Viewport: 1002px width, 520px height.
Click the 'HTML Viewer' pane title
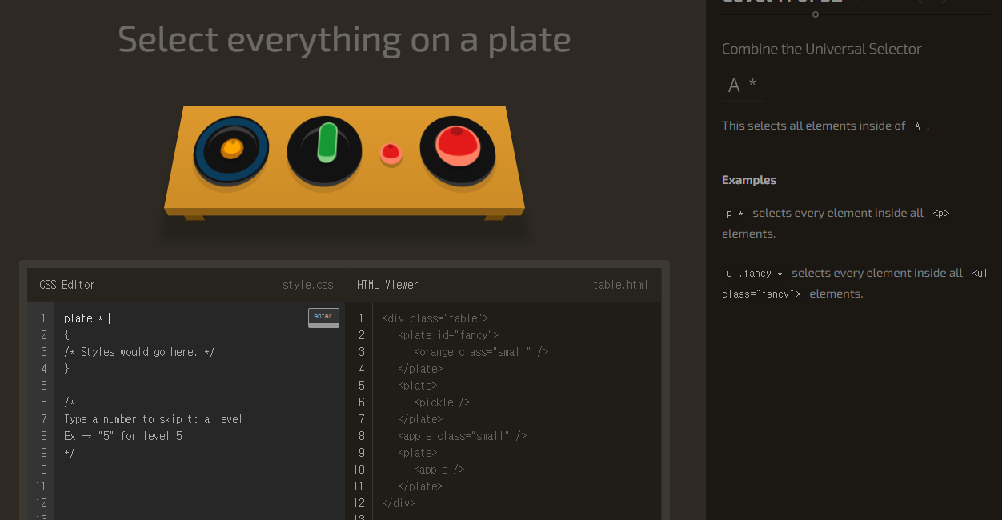click(x=387, y=285)
